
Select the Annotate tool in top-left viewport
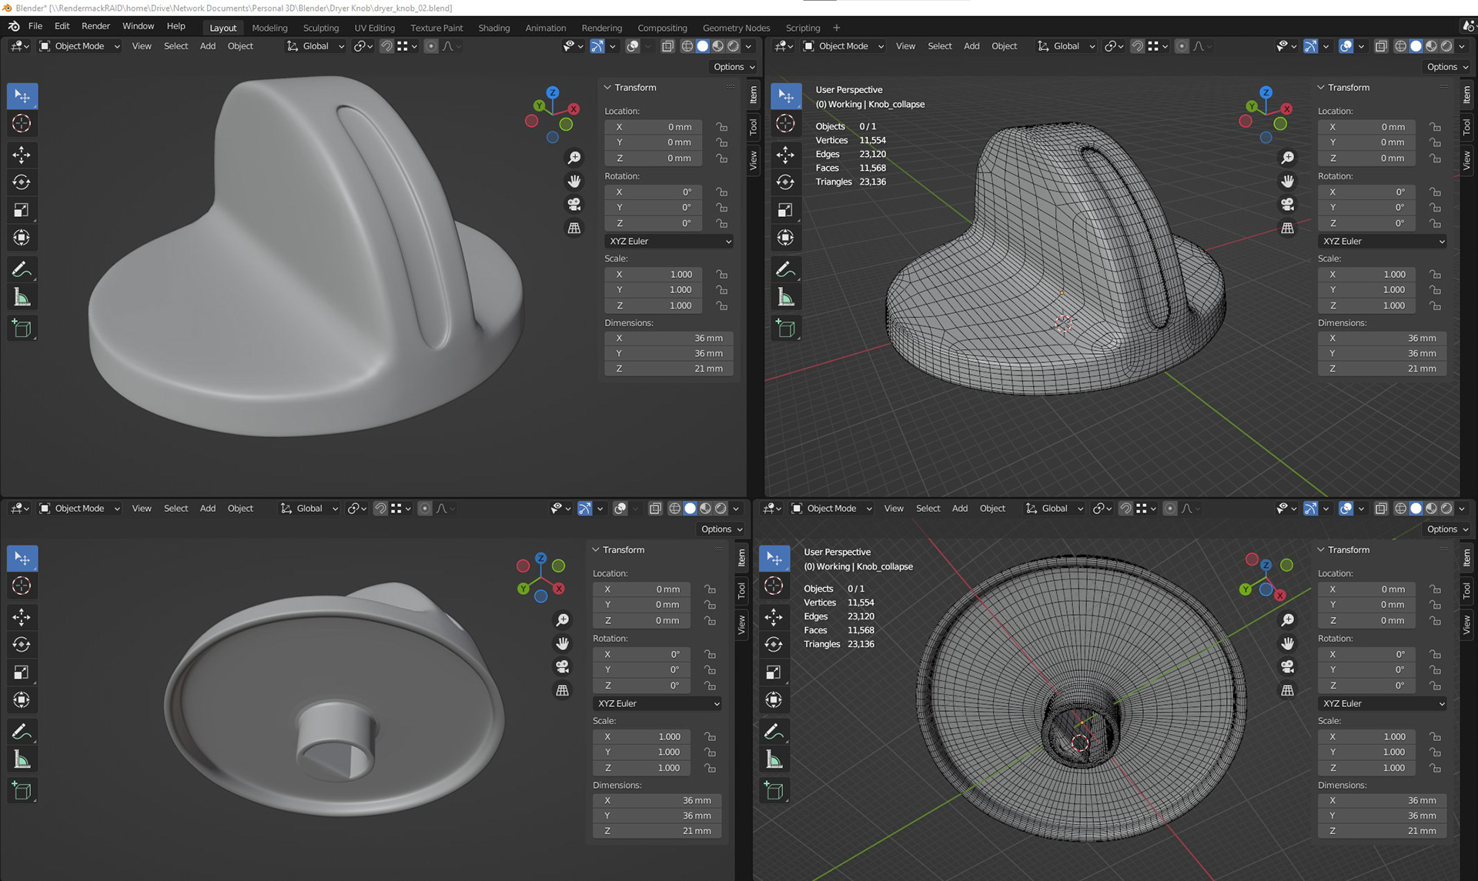pos(22,269)
